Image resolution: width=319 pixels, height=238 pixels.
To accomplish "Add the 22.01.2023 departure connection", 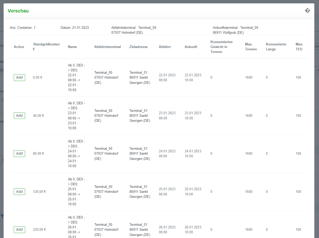I will point(19,77).
